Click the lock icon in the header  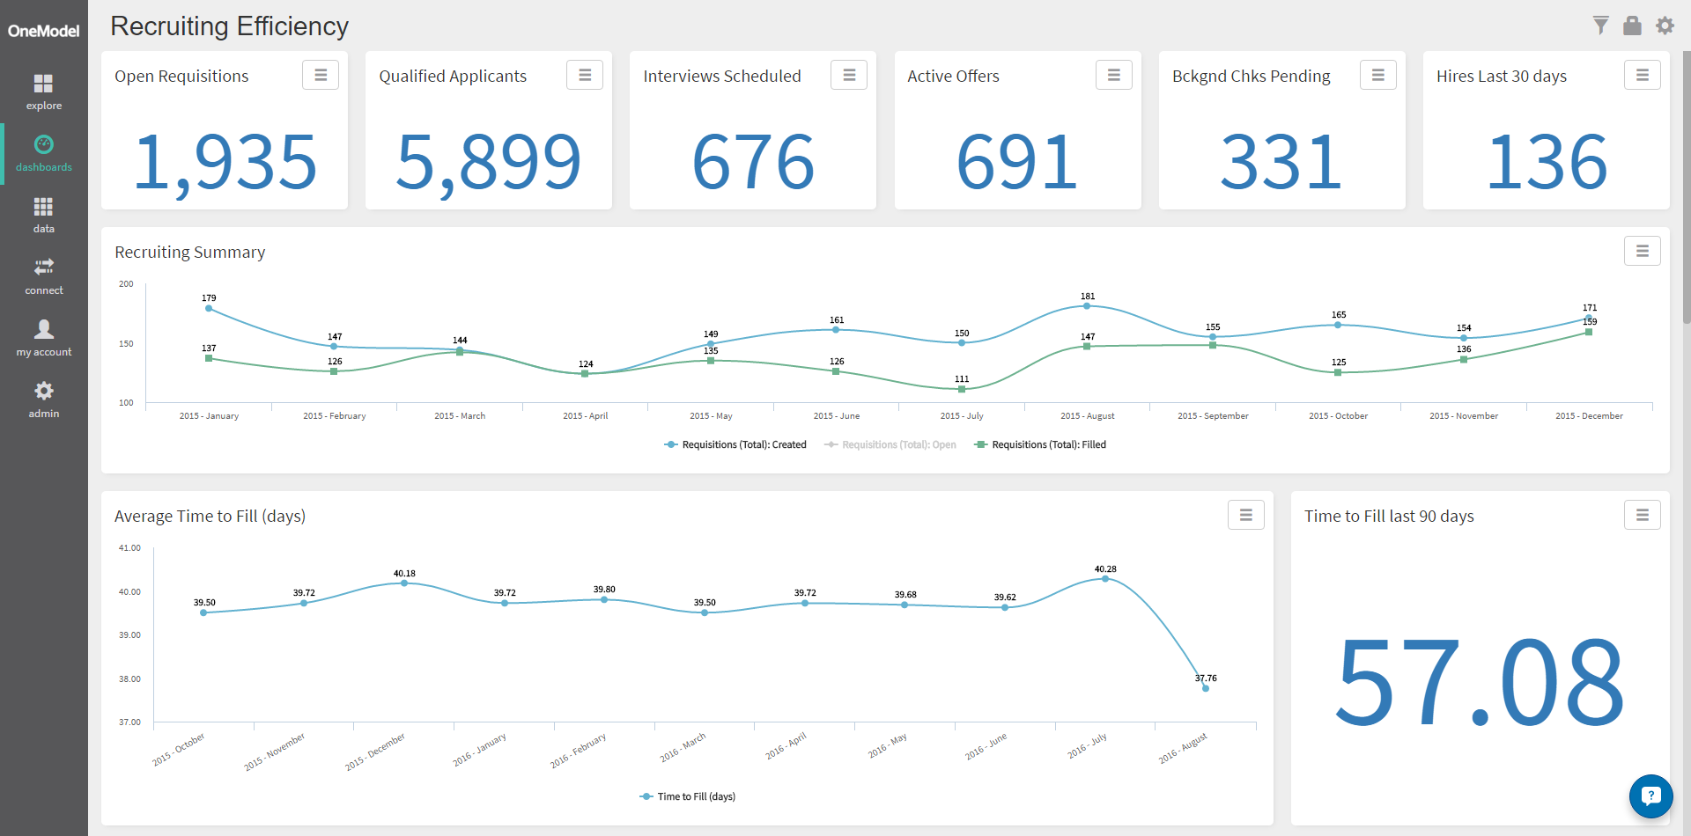[1632, 26]
